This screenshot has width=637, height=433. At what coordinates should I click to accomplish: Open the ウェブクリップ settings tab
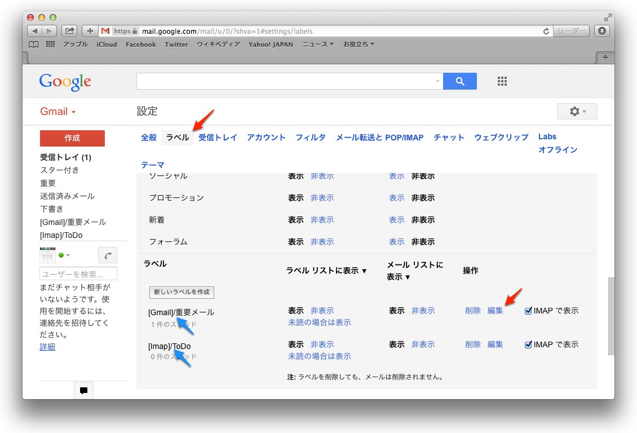(501, 138)
